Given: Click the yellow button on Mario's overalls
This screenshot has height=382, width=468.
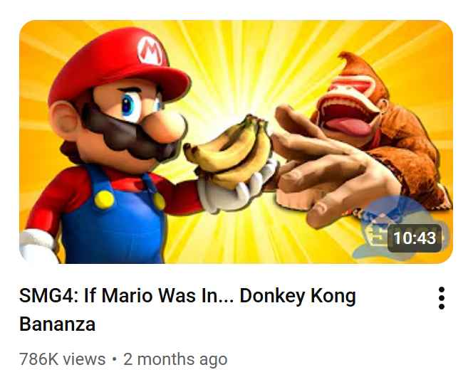Looking at the screenshot, I should pyautogui.click(x=104, y=199).
